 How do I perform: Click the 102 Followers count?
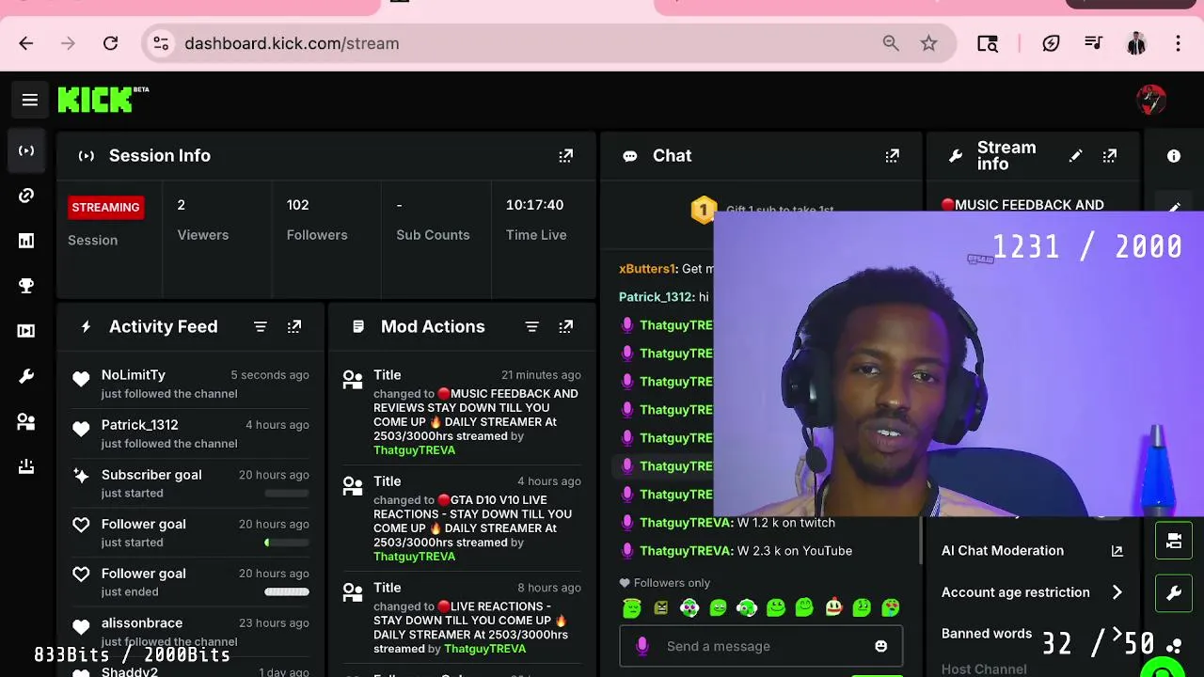(297, 205)
